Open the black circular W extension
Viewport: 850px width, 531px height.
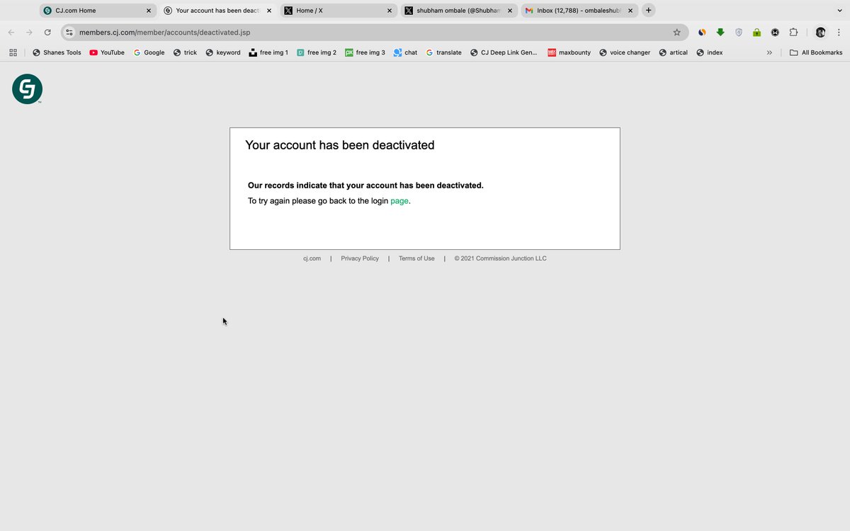click(775, 33)
